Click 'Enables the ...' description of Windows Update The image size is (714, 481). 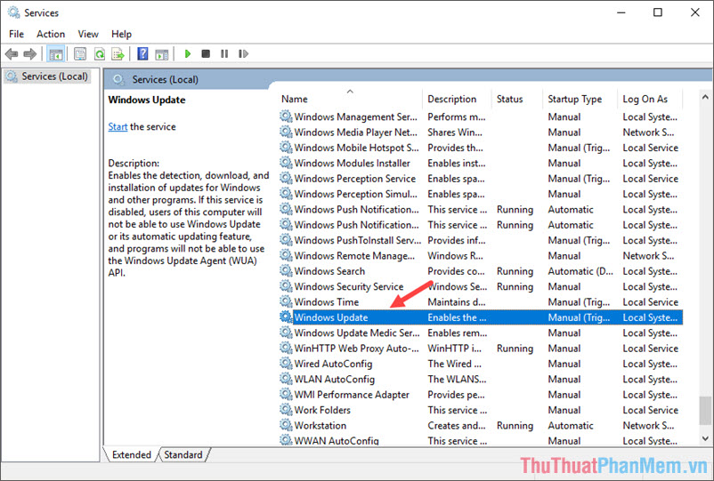[x=457, y=317]
